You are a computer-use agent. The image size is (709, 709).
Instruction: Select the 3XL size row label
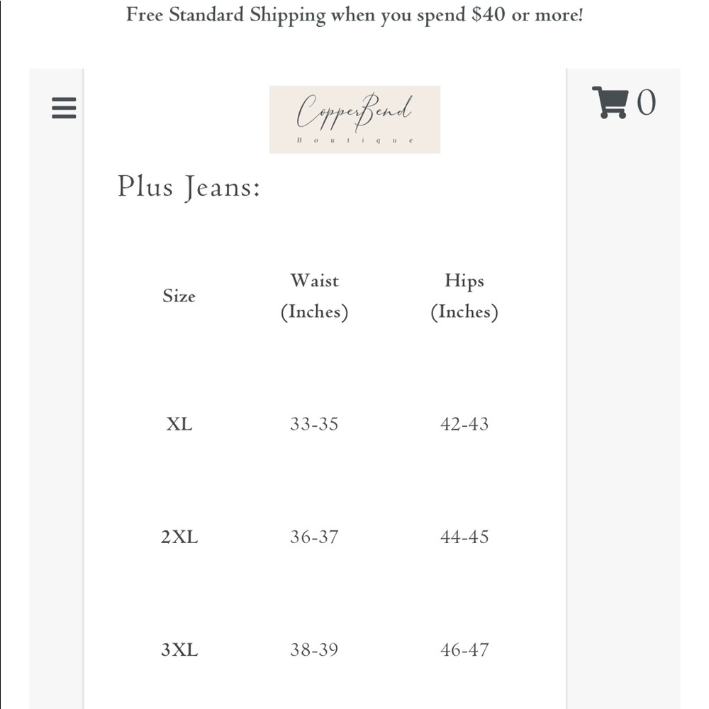[x=179, y=649]
